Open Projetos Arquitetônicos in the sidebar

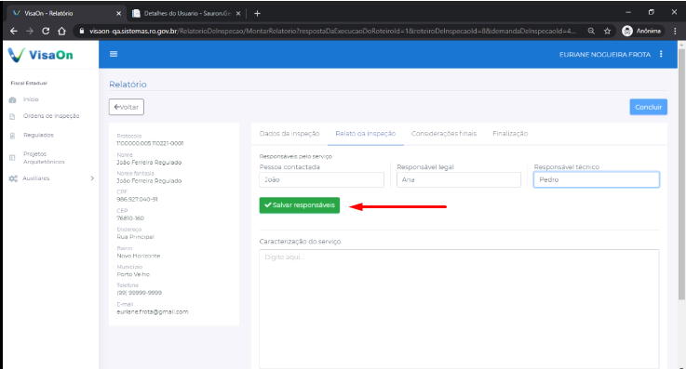[44, 158]
